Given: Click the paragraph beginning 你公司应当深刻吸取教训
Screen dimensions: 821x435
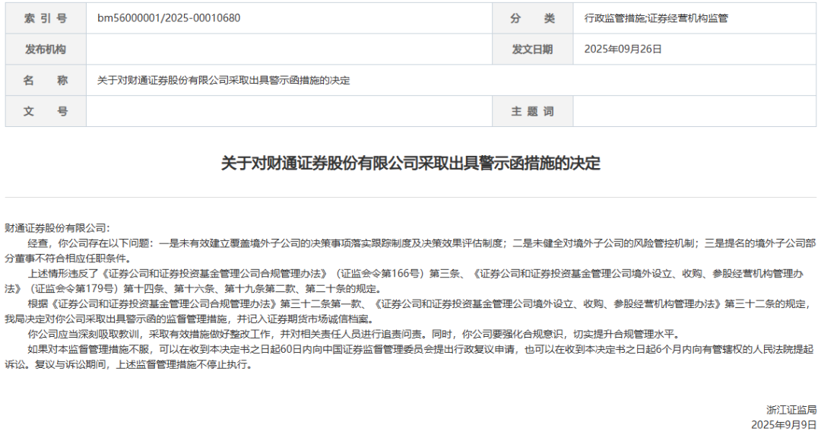Looking at the screenshot, I should pyautogui.click(x=353, y=334).
